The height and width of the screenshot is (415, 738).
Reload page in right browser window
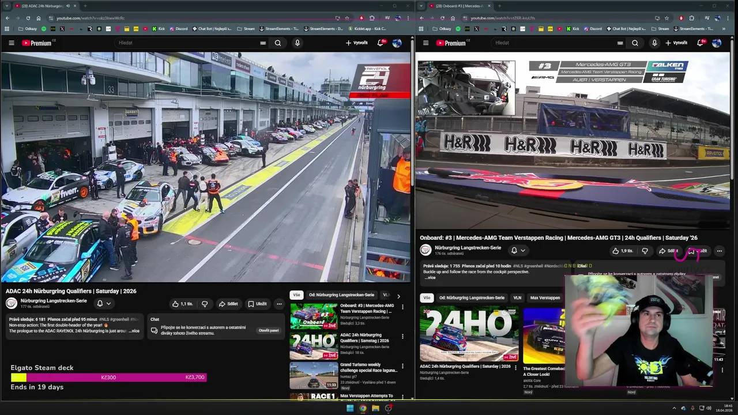coord(443,18)
